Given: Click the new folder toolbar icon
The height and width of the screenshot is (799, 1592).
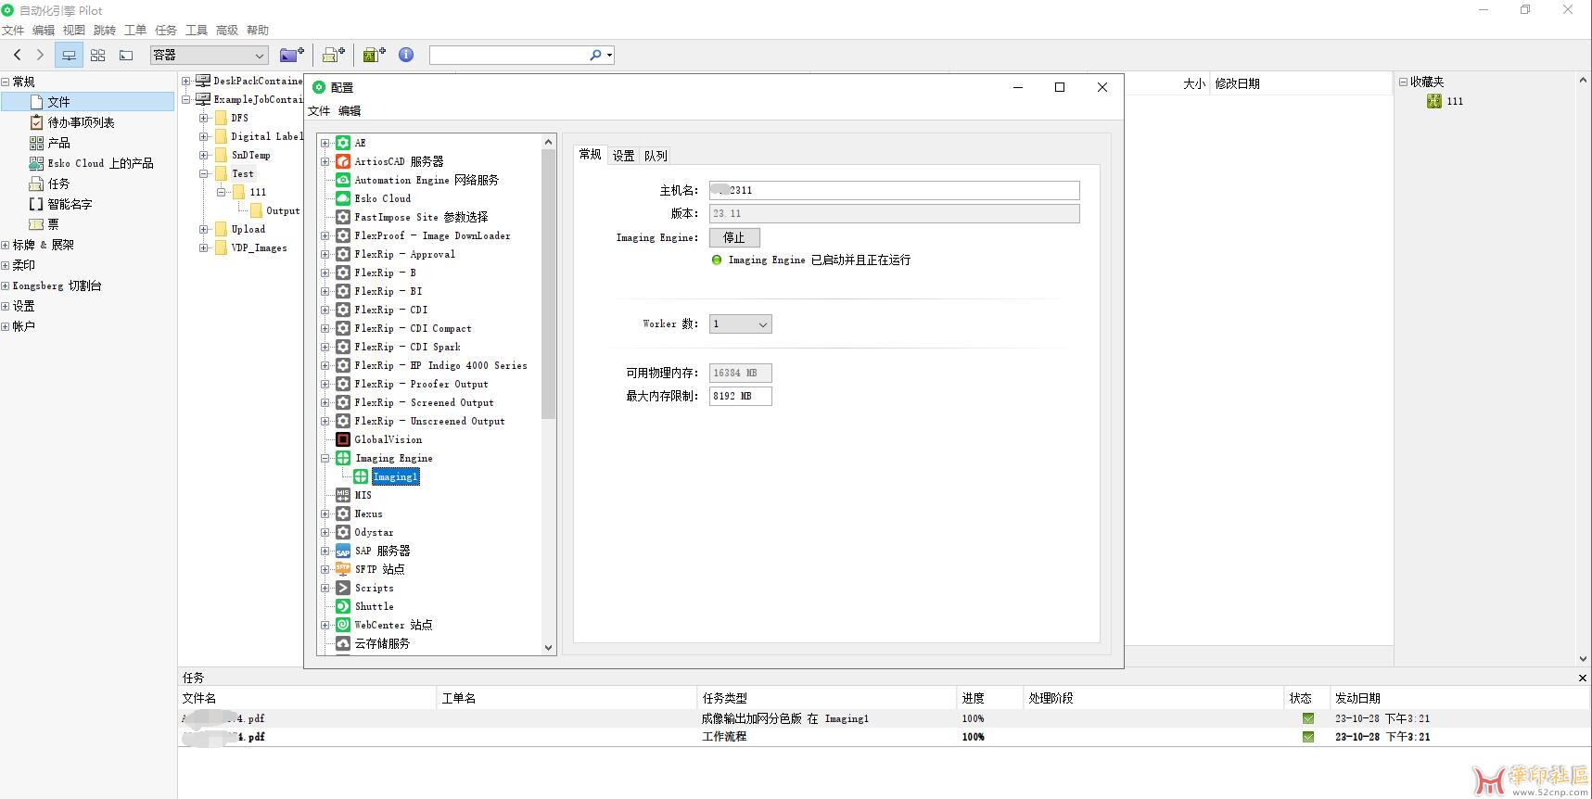Looking at the screenshot, I should coord(291,56).
